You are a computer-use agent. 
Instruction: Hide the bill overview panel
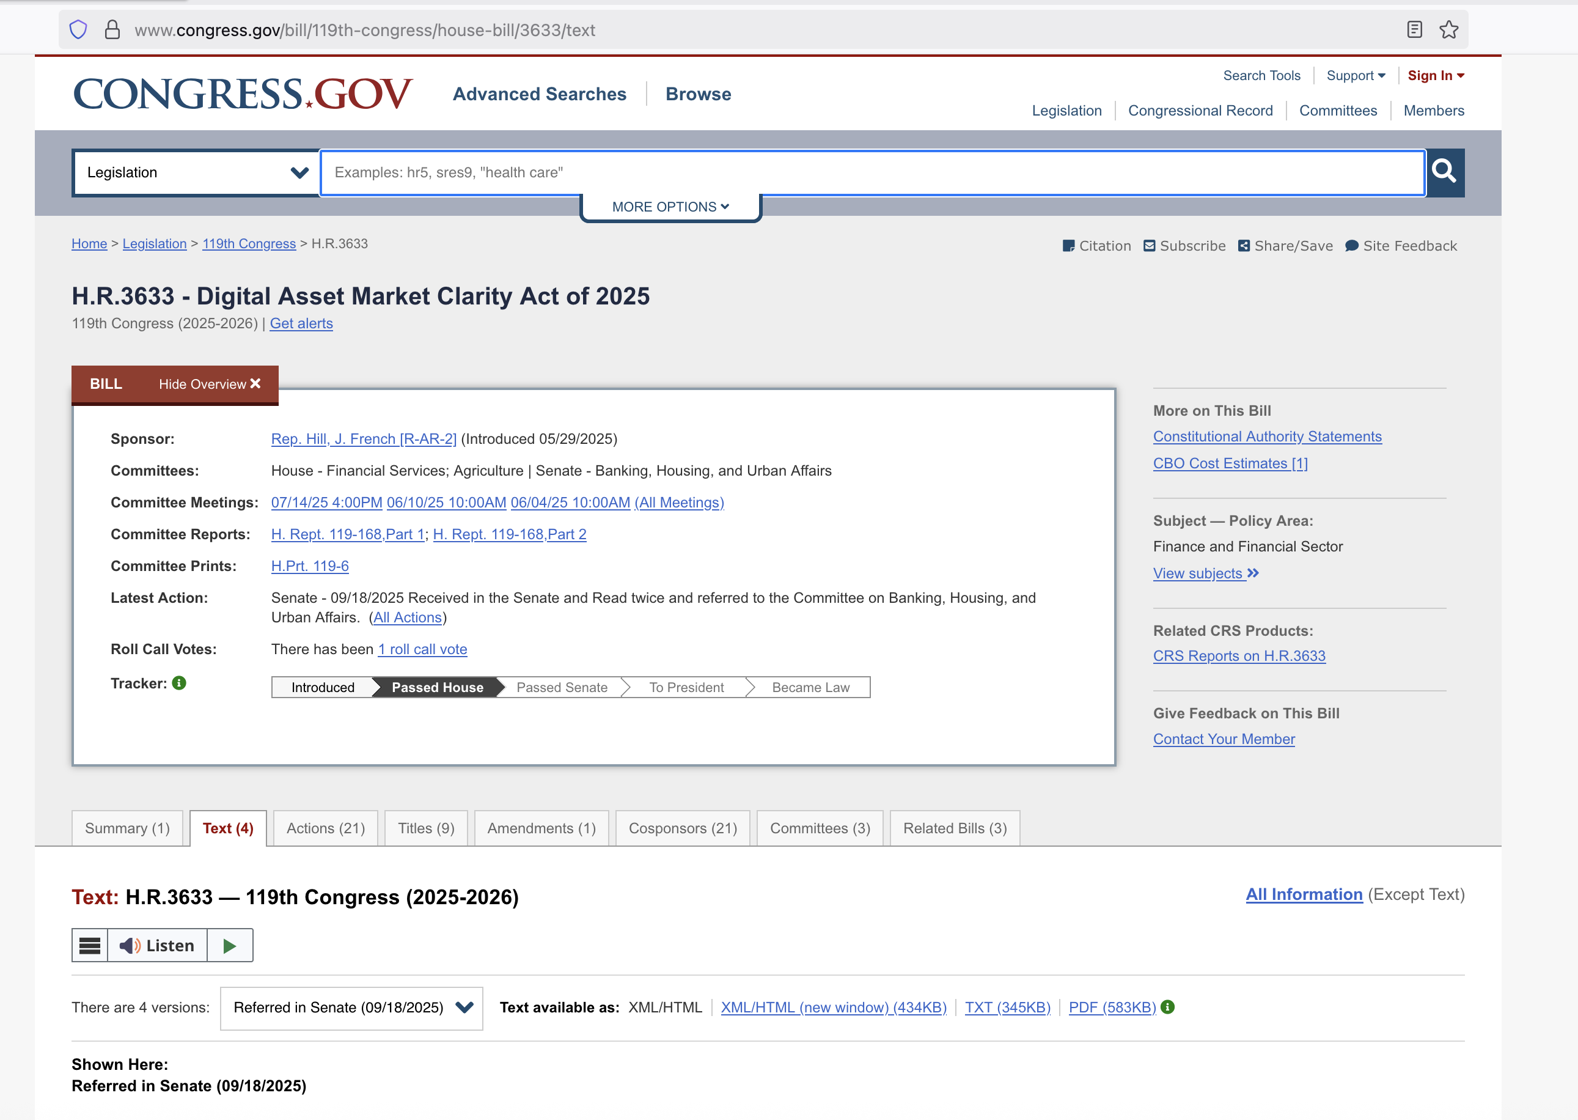pyautogui.click(x=210, y=383)
